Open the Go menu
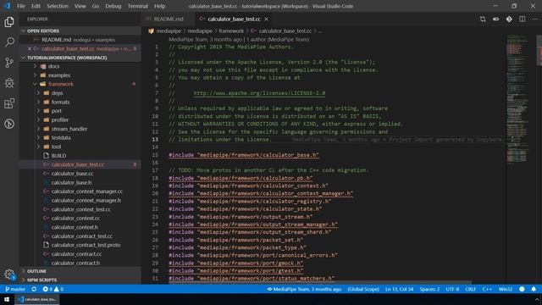Image resolution: width=542 pixels, height=305 pixels. [x=96, y=6]
